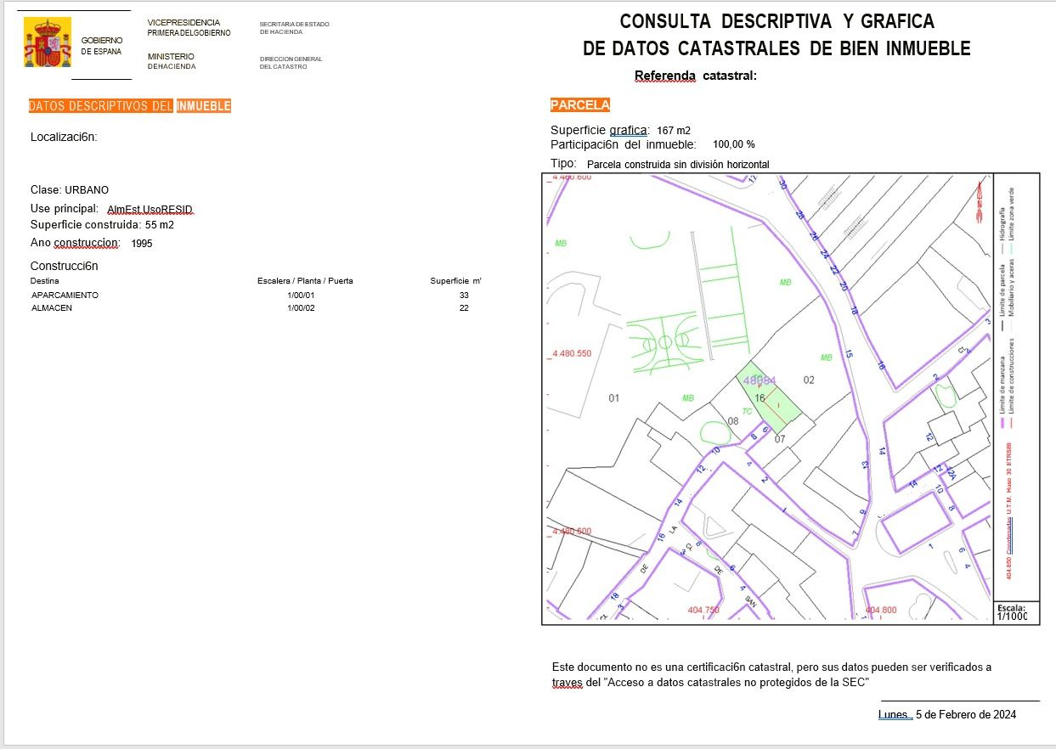Click the red 404.750 coordinate label

pos(703,610)
